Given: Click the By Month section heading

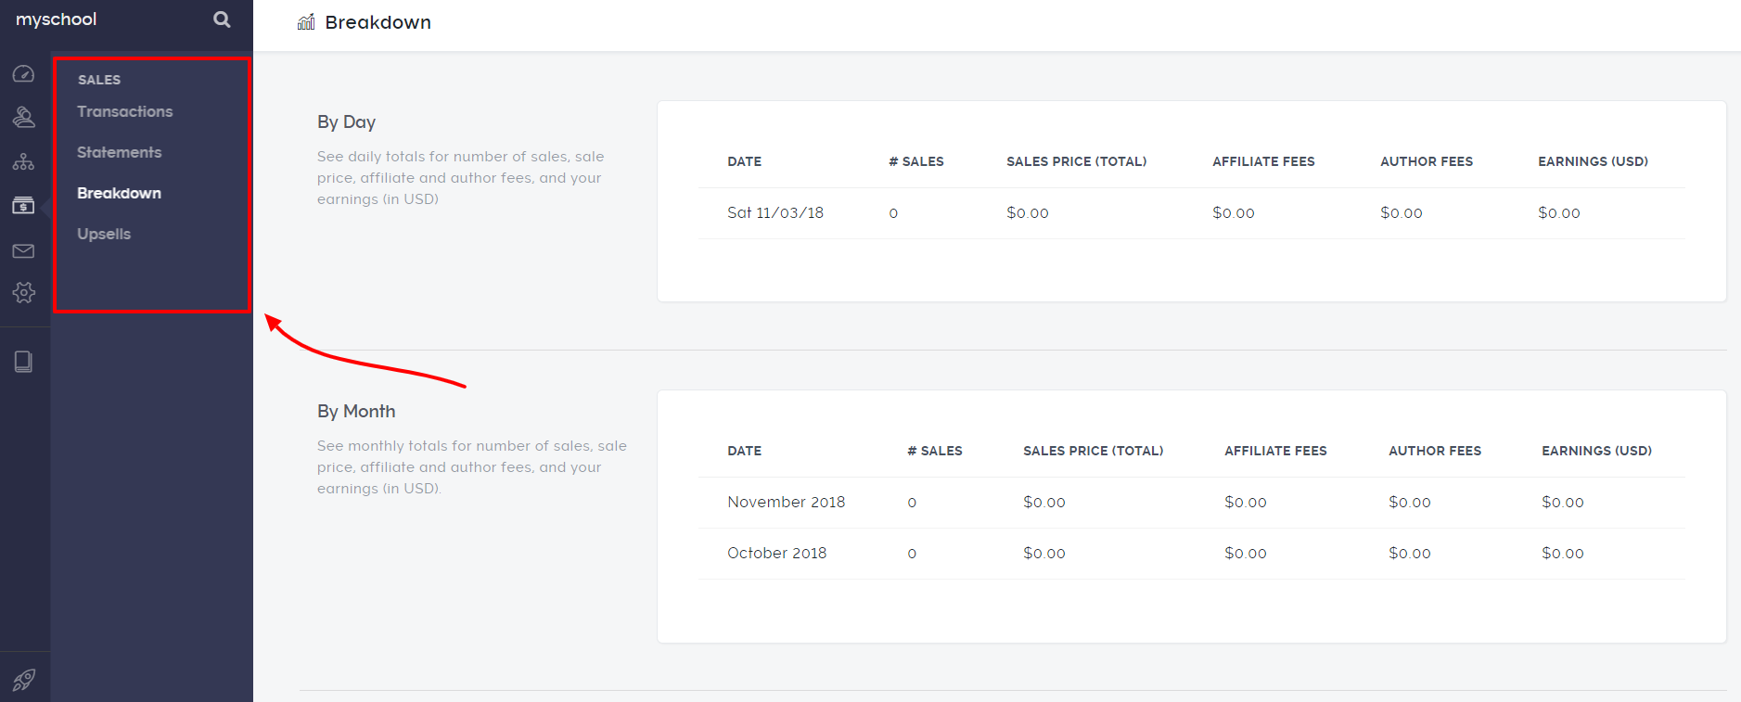Looking at the screenshot, I should (x=356, y=412).
